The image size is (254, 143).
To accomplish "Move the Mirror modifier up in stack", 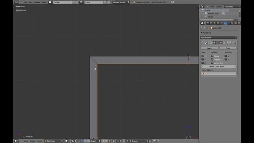I will point(227,43).
